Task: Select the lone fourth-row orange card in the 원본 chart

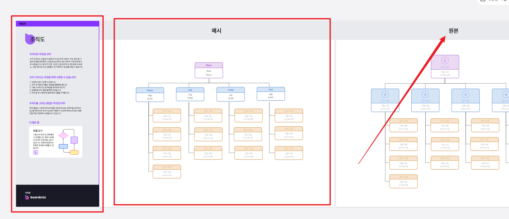Action: [404, 181]
